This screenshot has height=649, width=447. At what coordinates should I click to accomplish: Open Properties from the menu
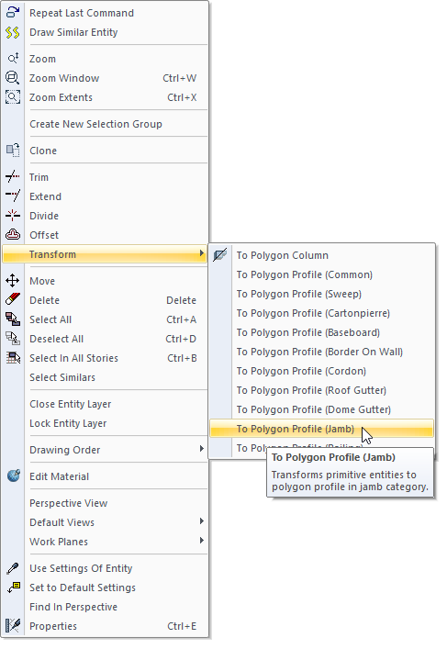tap(105, 626)
